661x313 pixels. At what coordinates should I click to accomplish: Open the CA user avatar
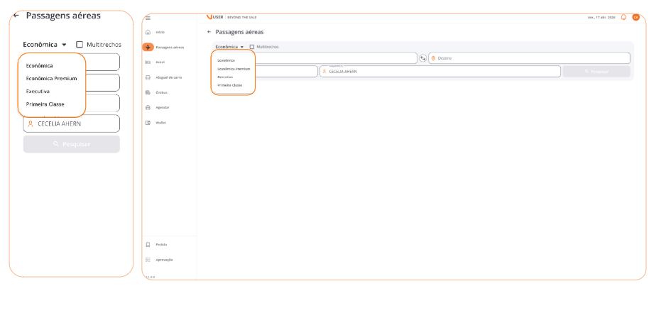[636, 17]
